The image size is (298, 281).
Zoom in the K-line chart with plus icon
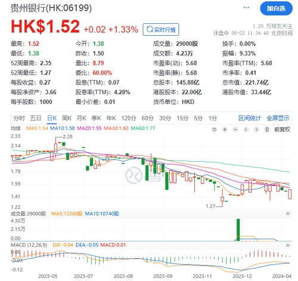coord(225,129)
